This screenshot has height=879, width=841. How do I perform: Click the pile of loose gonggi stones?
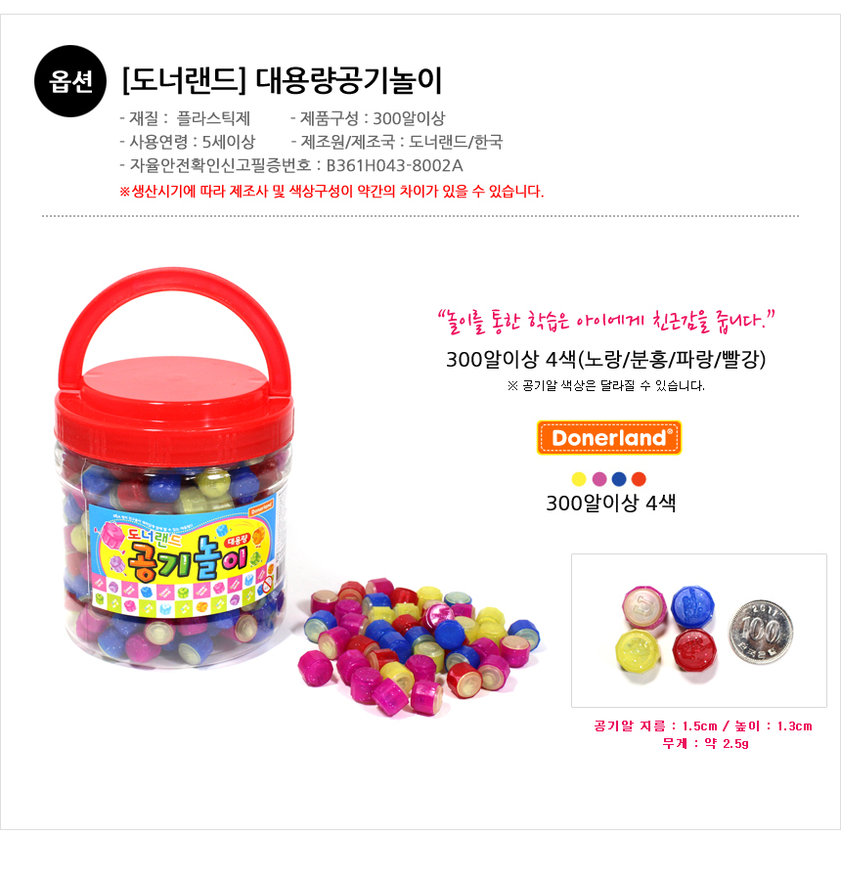pos(420,645)
